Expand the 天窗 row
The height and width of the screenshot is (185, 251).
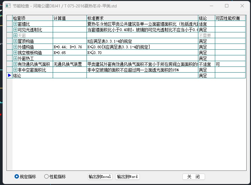click(15, 35)
